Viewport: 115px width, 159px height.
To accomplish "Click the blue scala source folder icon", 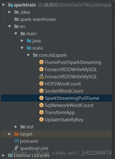I will pos(29,48).
